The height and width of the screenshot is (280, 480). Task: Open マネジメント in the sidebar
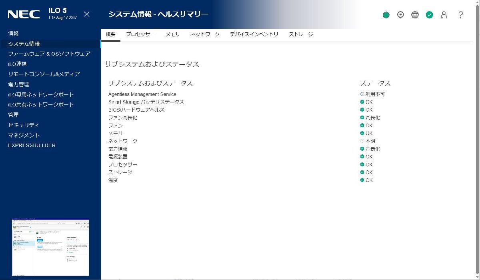coord(24,135)
